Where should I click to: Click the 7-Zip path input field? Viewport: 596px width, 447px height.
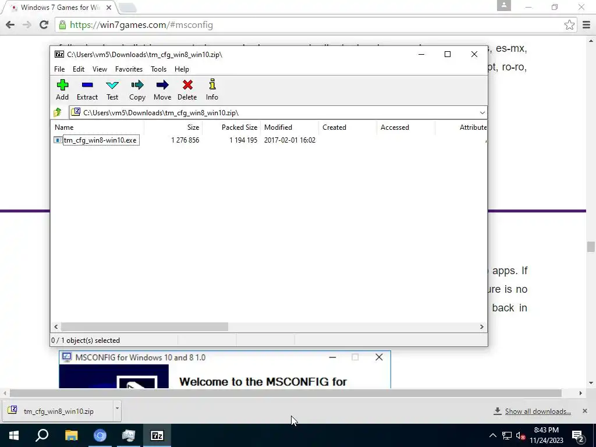[x=278, y=112]
